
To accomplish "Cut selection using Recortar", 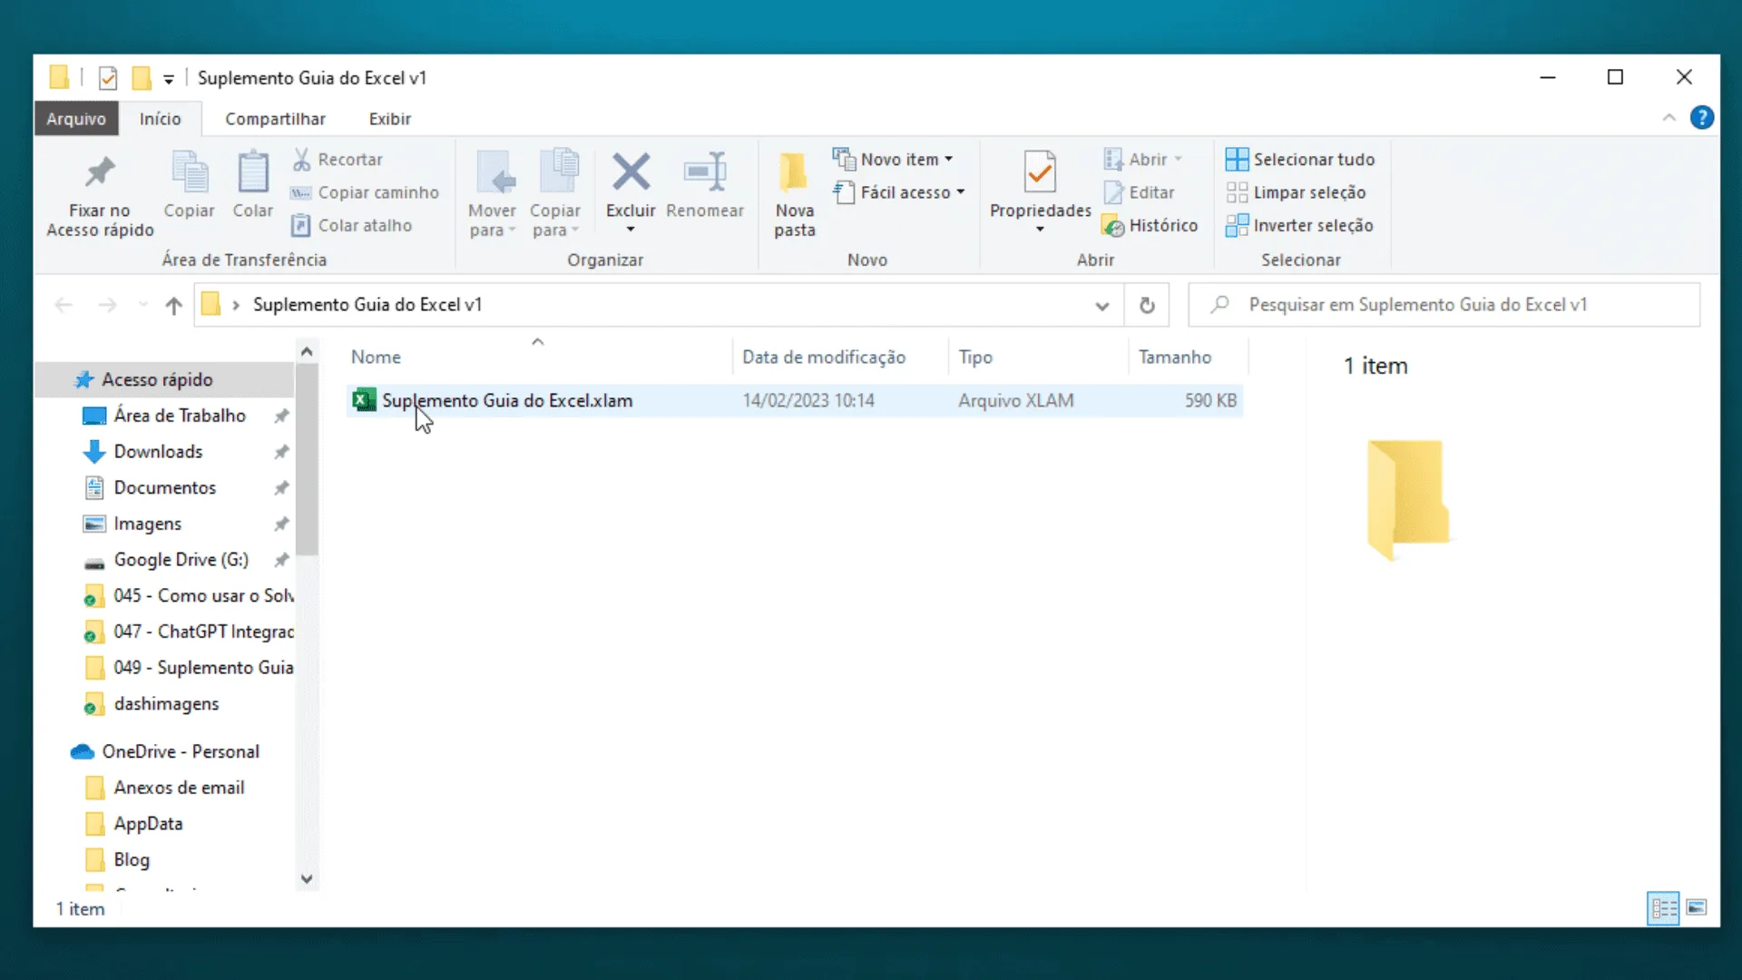I will click(x=338, y=160).
